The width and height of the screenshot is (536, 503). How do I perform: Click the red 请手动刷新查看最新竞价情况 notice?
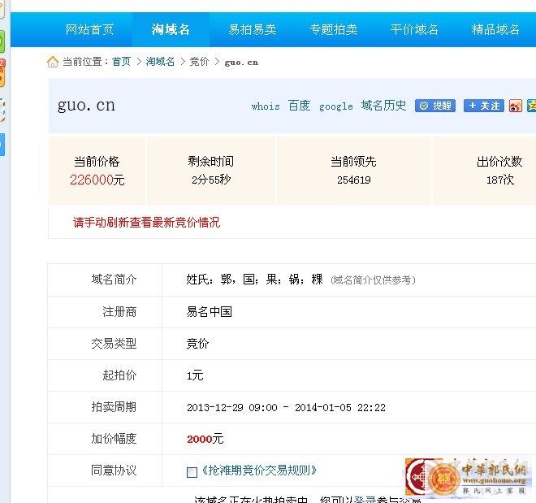point(146,223)
